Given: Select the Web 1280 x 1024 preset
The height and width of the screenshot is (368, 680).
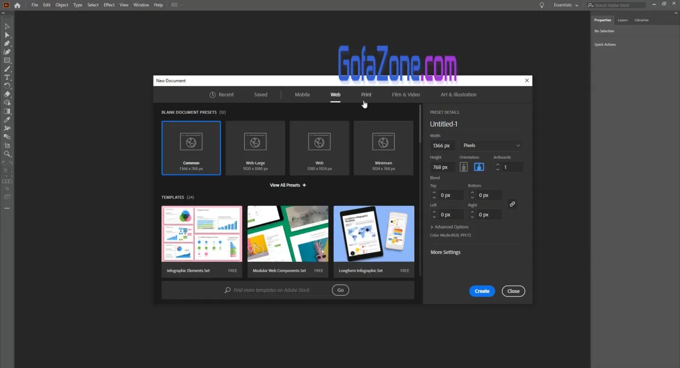Looking at the screenshot, I should coord(319,148).
